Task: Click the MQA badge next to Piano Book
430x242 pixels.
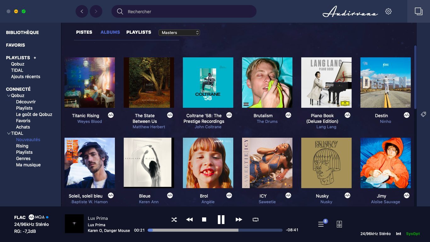Action: tap(348, 115)
